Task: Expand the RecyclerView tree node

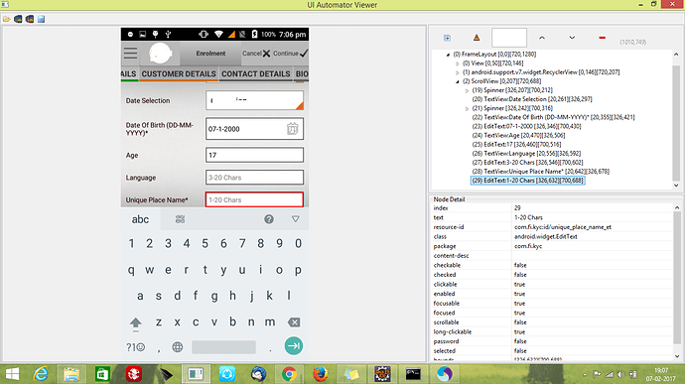Action: click(458, 72)
